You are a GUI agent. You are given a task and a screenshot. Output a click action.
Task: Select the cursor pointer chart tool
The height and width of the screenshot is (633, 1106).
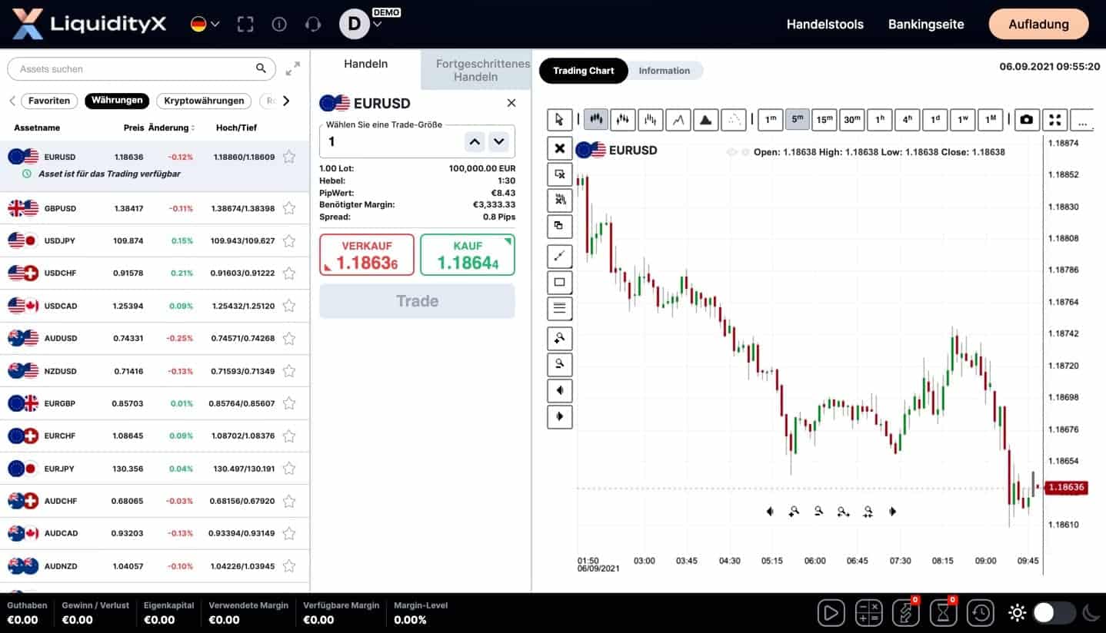pos(559,119)
